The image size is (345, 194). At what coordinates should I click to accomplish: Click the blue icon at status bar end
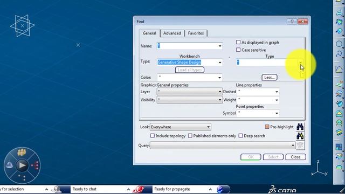coord(220,189)
